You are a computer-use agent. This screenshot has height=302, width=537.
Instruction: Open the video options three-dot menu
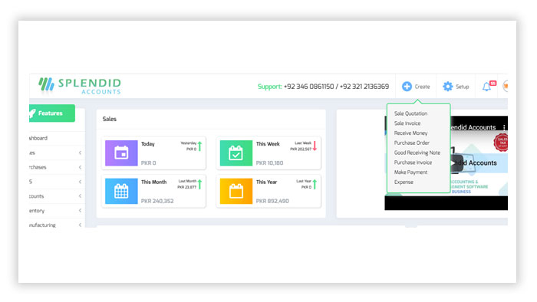pos(504,127)
